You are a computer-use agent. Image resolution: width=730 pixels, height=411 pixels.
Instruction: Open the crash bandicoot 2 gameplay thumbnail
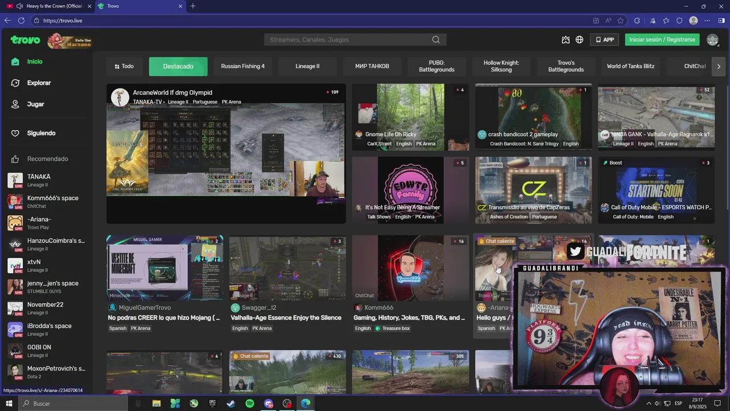pyautogui.click(x=533, y=117)
